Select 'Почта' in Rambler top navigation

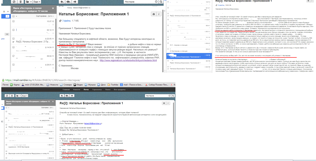[x=86, y=89]
